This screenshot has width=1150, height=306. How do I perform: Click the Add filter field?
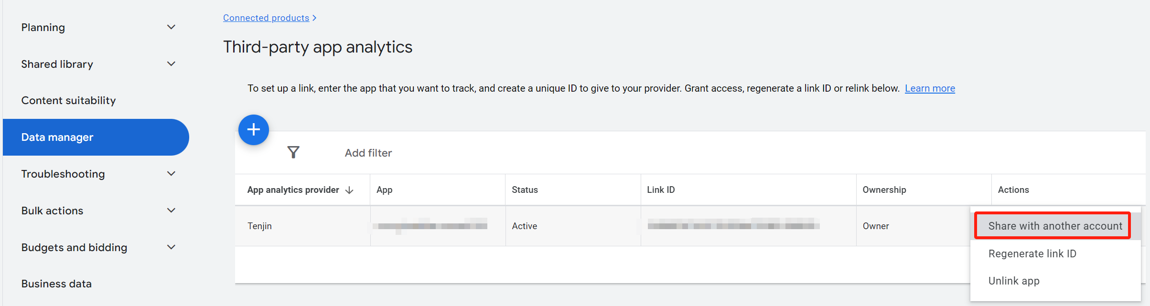click(368, 152)
